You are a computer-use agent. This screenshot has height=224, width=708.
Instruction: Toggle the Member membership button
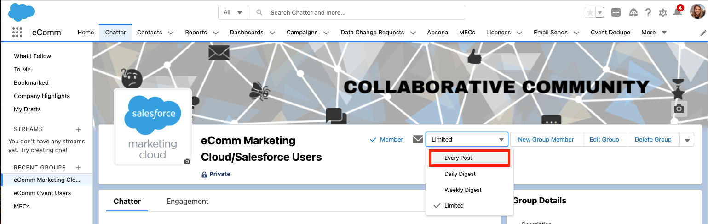coord(387,139)
